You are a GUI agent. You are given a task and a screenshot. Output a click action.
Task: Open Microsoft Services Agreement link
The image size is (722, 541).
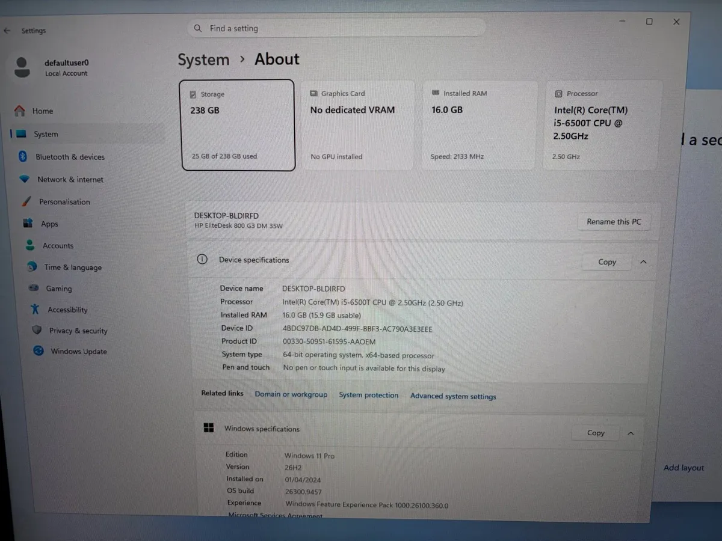click(275, 516)
